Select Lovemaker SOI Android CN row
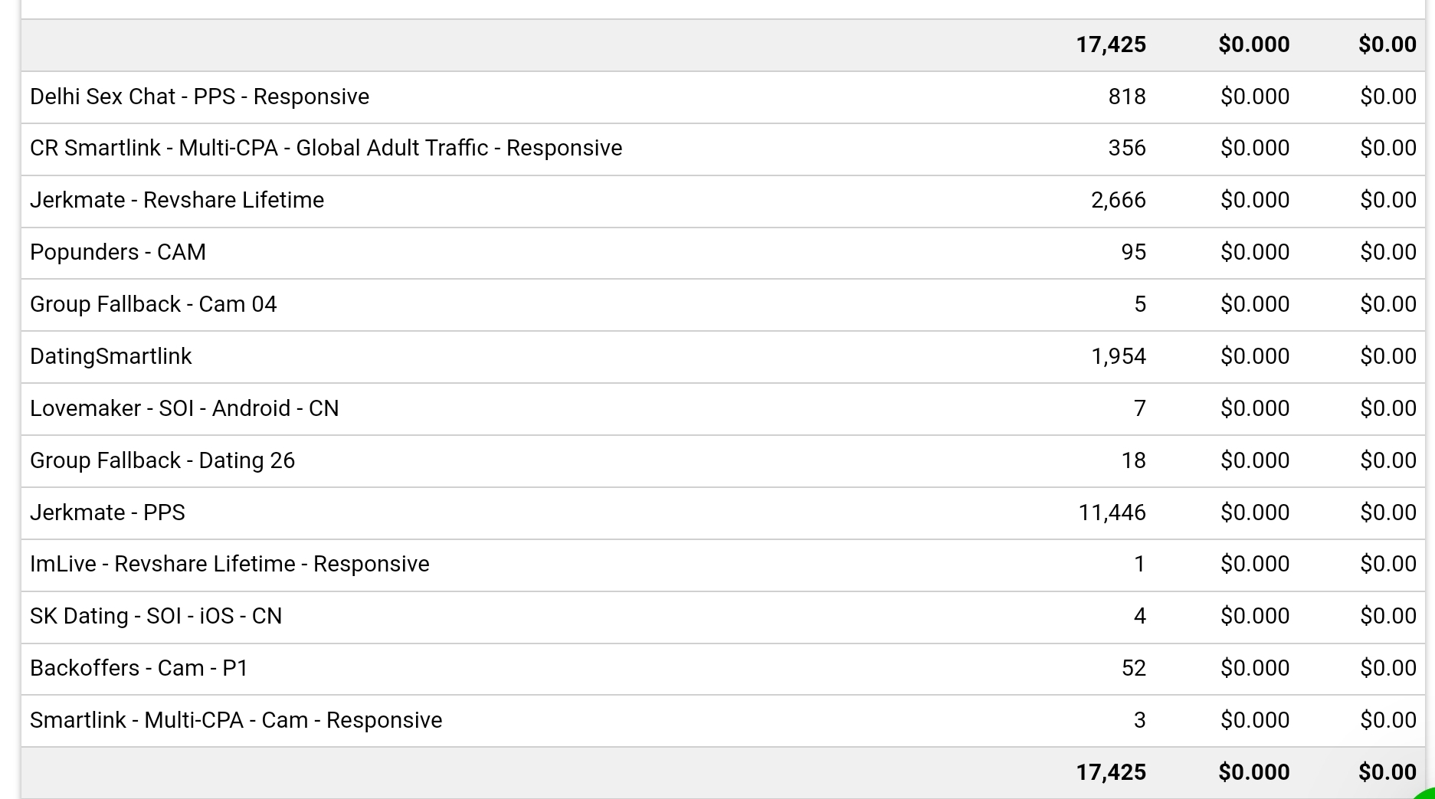1435x799 pixels. [722, 409]
